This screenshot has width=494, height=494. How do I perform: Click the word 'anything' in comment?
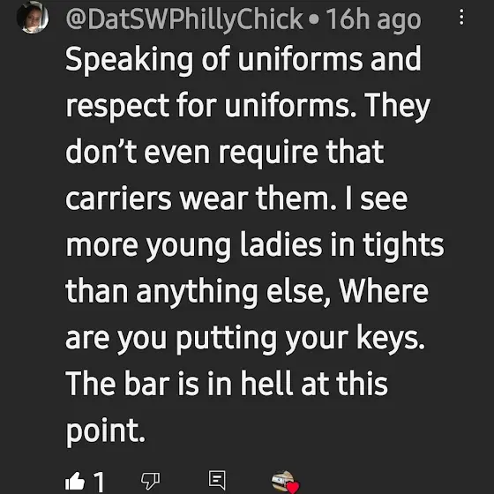(x=197, y=292)
